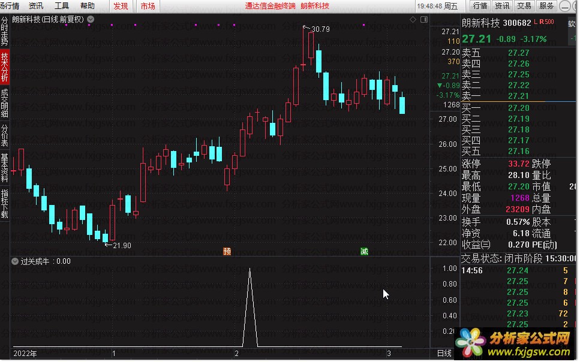Select the 技术分析 sidebar tab
Screen dimensions: 580x362
(x=4, y=67)
